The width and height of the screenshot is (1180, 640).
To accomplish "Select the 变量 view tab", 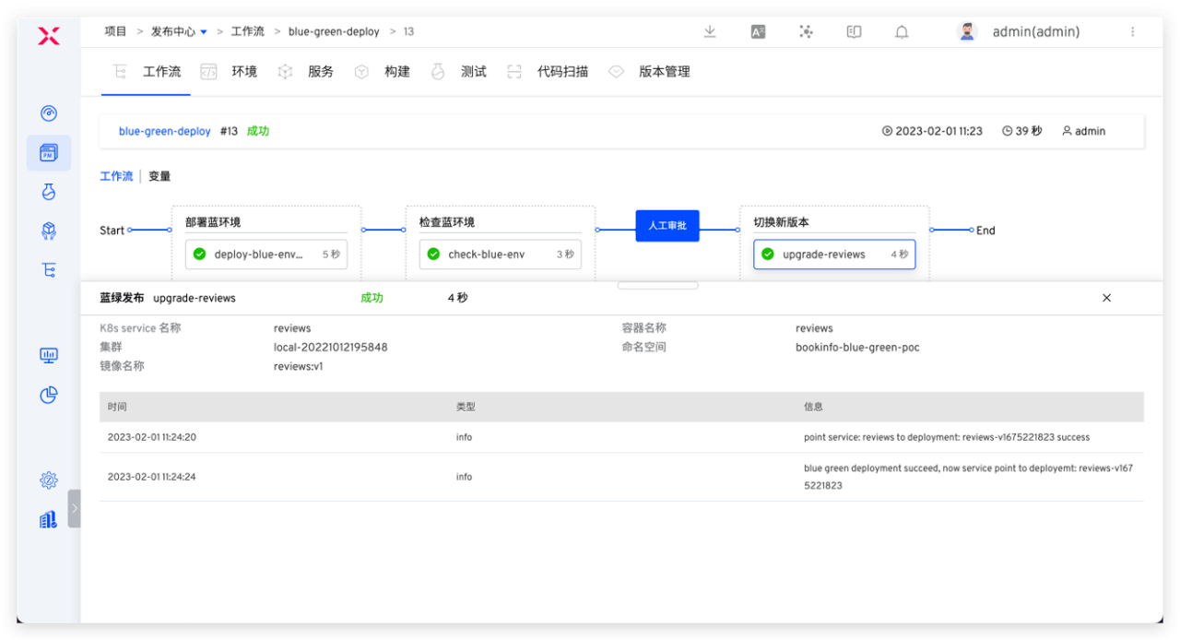I will [159, 176].
